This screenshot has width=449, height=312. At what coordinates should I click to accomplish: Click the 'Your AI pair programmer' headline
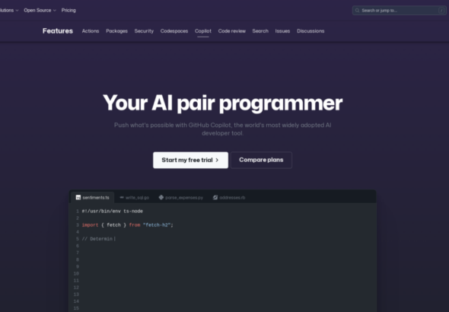point(222,103)
